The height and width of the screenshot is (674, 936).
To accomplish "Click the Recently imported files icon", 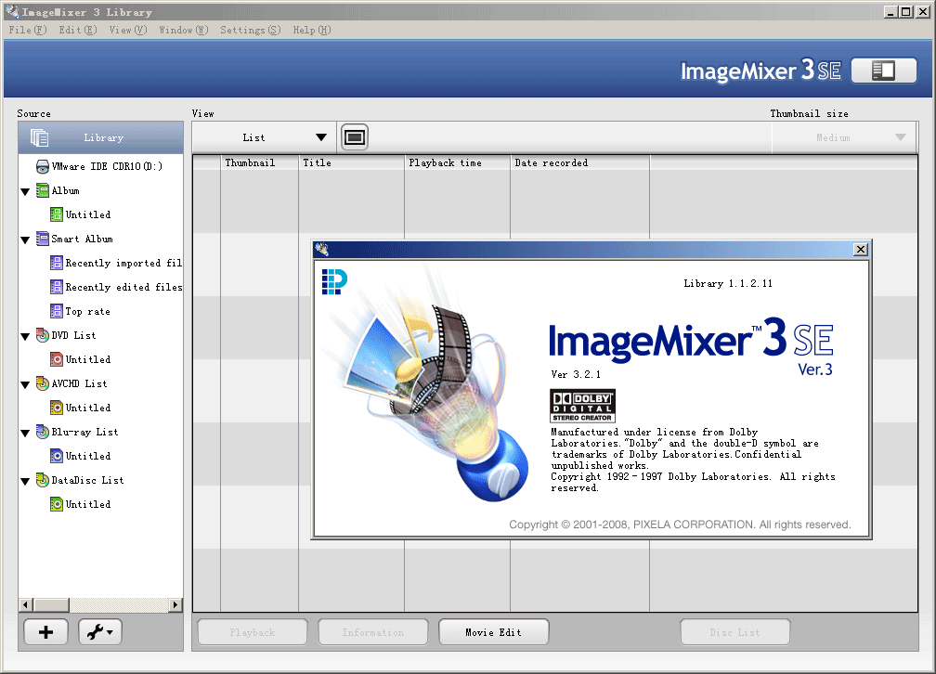I will [x=56, y=263].
